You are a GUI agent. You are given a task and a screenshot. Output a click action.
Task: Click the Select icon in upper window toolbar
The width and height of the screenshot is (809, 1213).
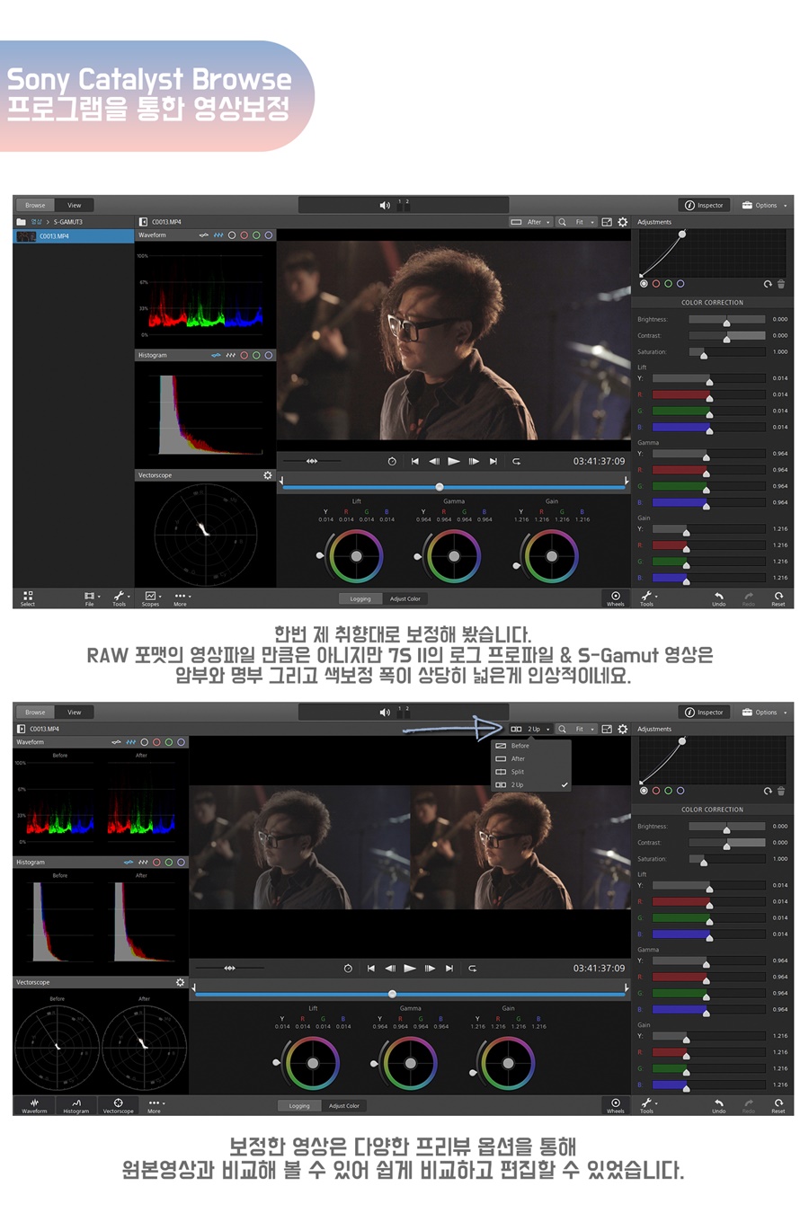[28, 598]
